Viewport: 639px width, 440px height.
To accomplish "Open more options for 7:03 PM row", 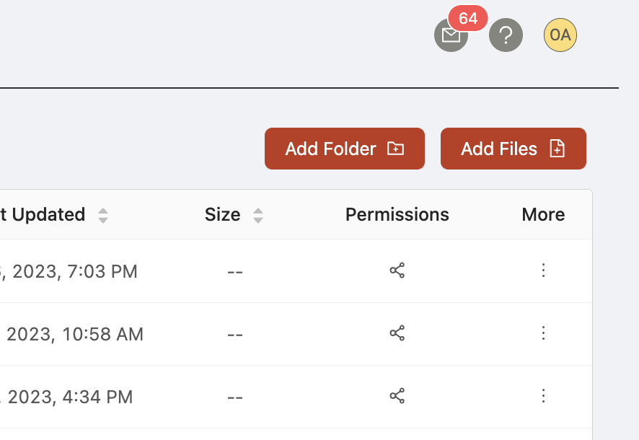I will tap(543, 270).
